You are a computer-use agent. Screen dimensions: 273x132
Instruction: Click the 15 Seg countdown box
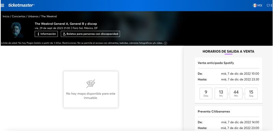251,94
